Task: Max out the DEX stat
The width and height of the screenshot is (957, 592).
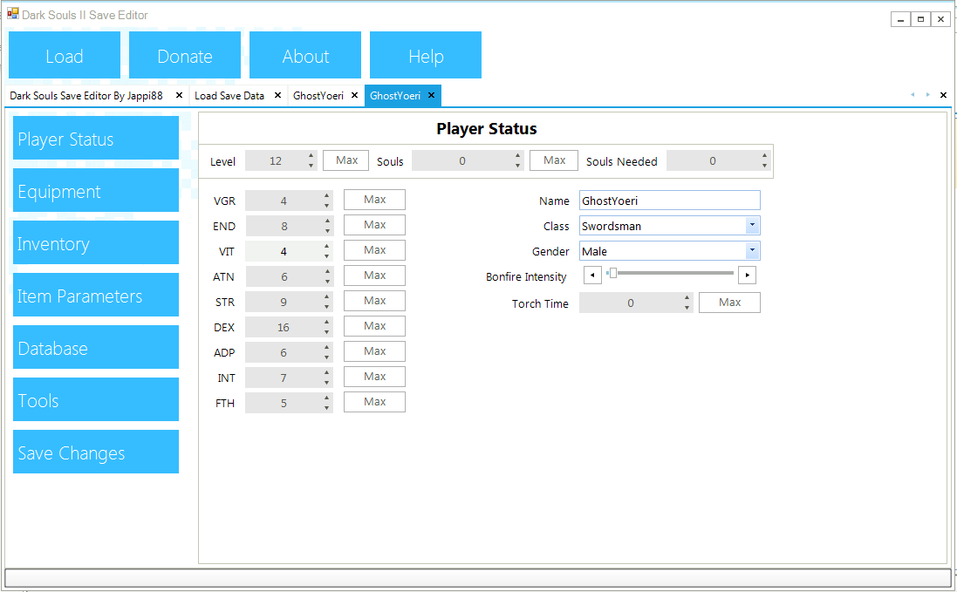Action: 375,326
